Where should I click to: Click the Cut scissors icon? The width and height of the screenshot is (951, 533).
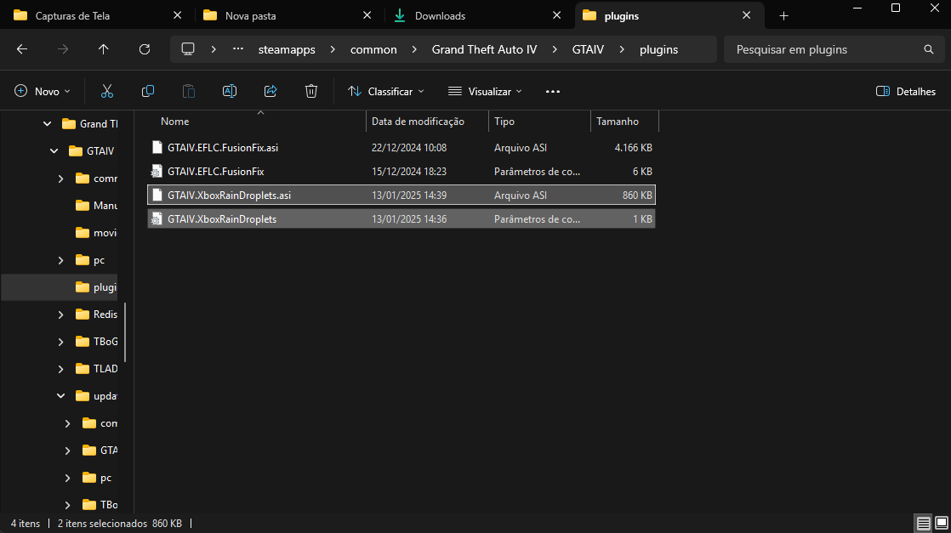(x=106, y=92)
